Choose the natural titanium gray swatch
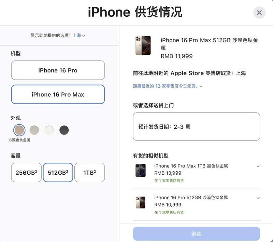273x242 pixels. point(34,130)
